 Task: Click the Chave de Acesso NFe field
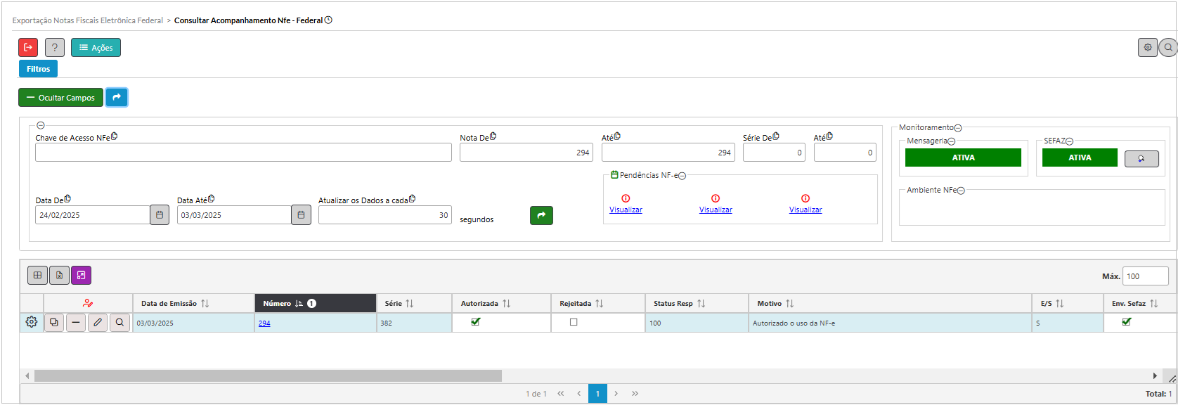pos(243,153)
